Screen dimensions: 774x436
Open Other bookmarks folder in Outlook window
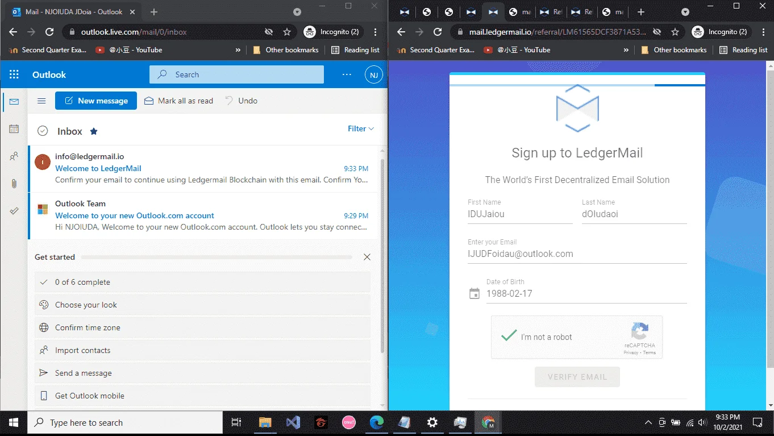(x=286, y=50)
